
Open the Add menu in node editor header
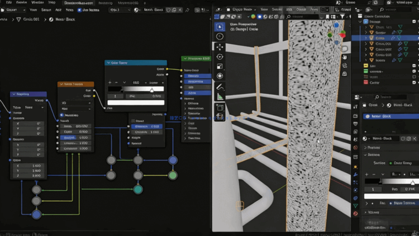tap(58, 10)
